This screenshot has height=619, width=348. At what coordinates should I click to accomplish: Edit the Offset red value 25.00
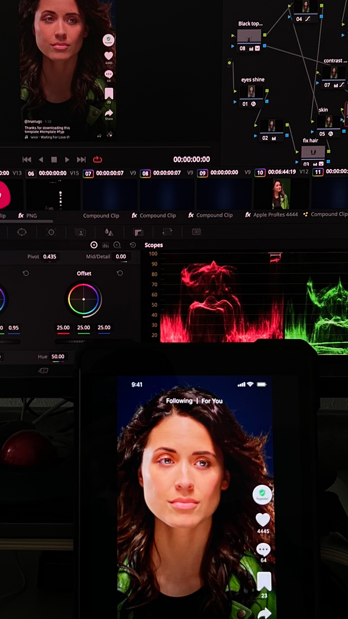point(63,328)
